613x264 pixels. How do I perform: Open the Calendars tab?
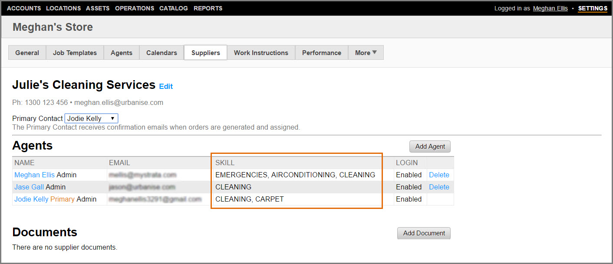click(x=161, y=53)
